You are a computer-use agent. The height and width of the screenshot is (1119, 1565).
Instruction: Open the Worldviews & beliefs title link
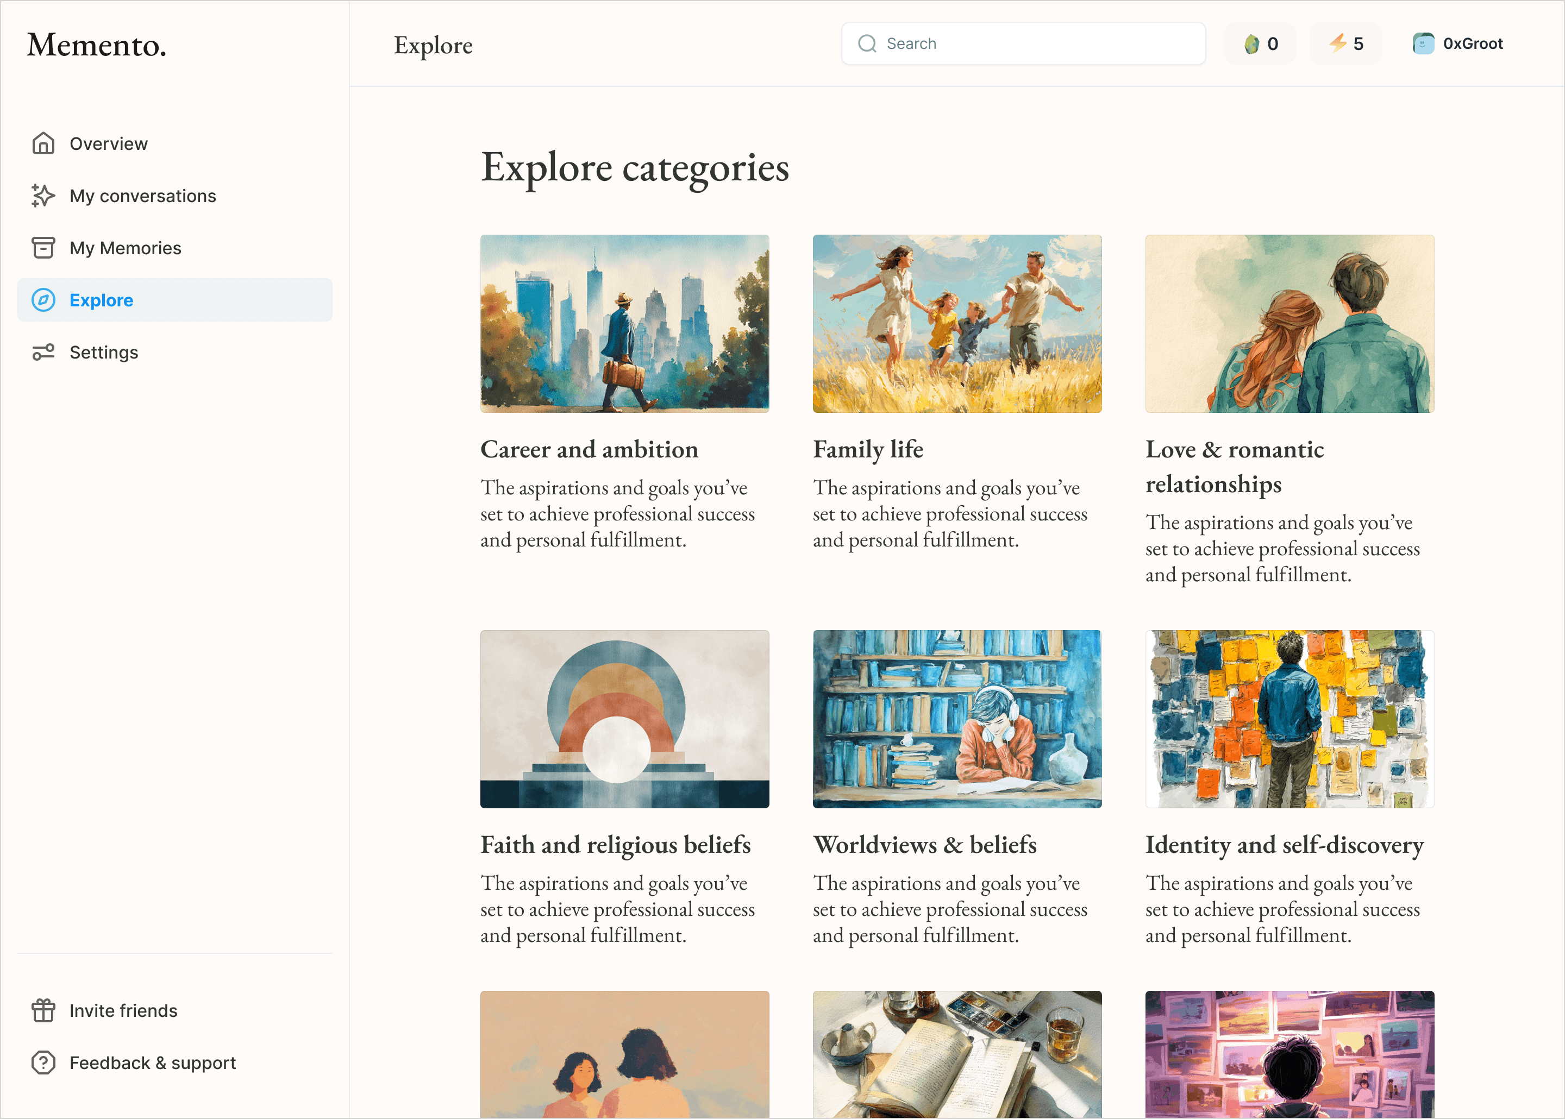tap(924, 845)
